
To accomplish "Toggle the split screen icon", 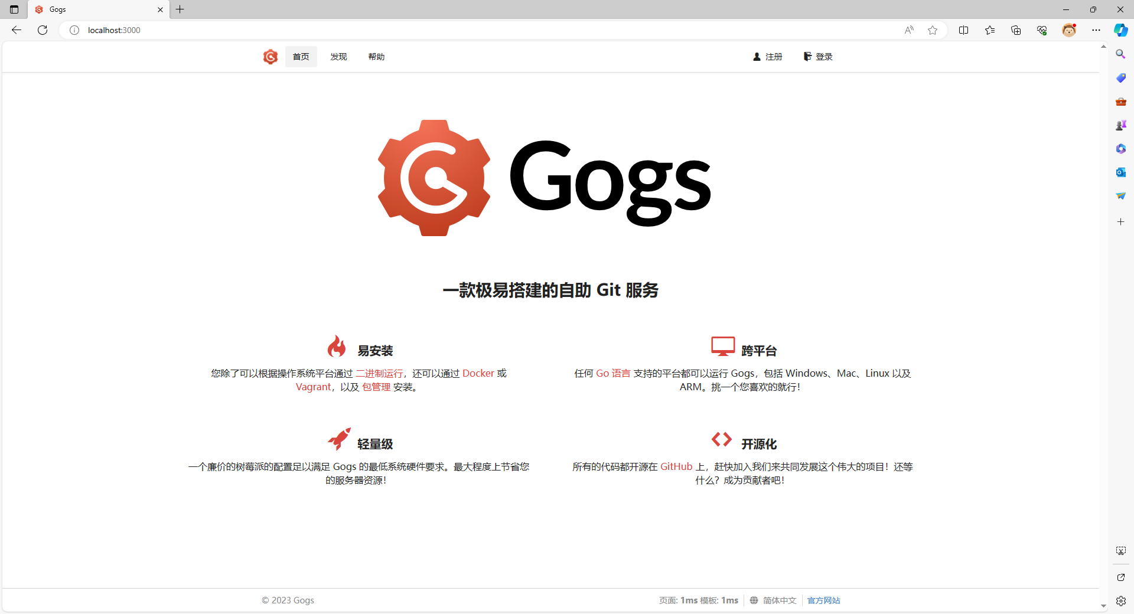I will 963,30.
